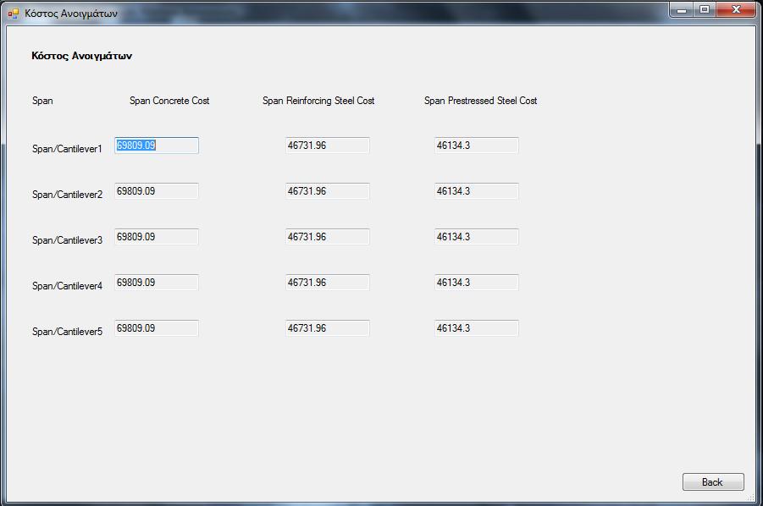
Task: Click Span/Cantilever1 prestressed steel cost field
Action: tap(477, 146)
